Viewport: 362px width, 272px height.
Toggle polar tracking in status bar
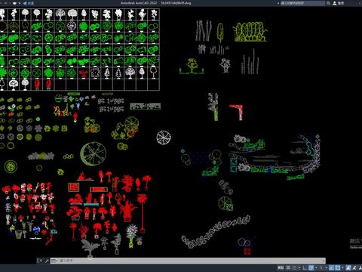pos(311,267)
